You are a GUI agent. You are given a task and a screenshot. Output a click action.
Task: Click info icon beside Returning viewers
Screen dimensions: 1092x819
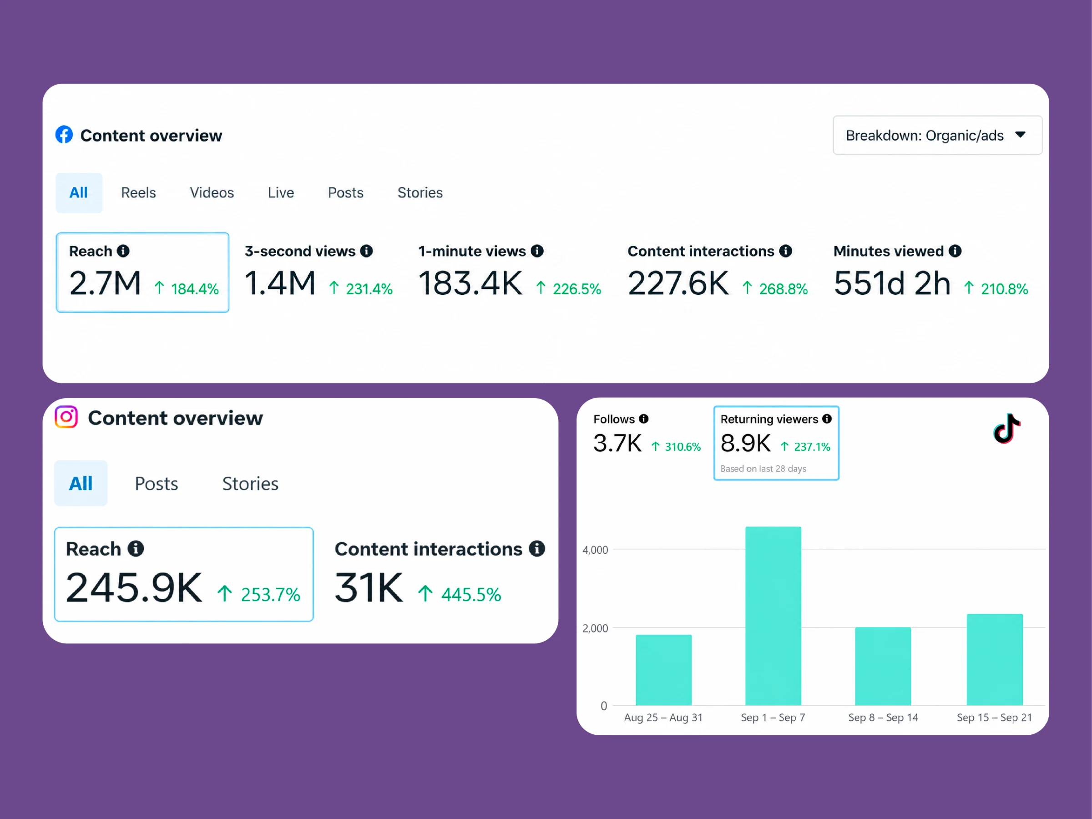(827, 419)
